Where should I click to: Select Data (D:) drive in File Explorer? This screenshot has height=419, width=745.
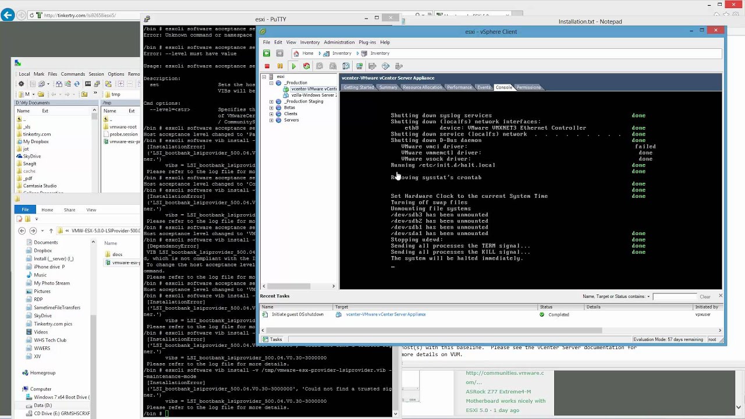[43, 405]
